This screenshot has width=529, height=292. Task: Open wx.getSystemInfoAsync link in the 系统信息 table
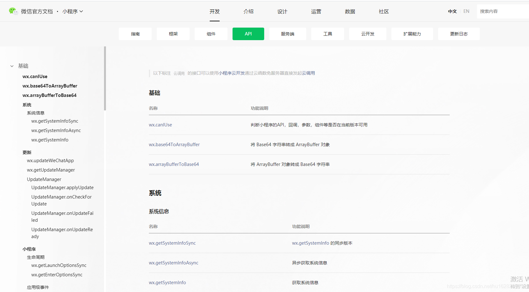[174, 263]
